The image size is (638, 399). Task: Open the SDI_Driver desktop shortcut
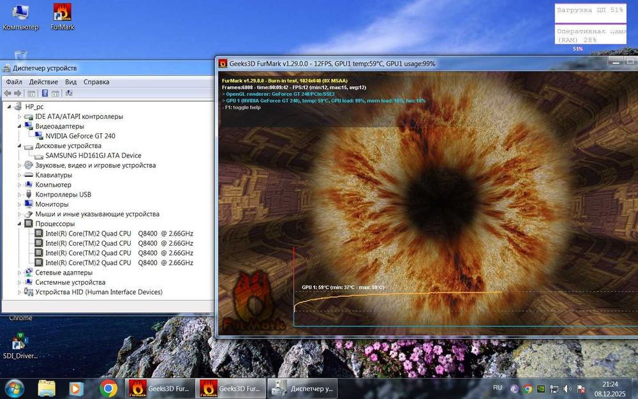tap(20, 347)
